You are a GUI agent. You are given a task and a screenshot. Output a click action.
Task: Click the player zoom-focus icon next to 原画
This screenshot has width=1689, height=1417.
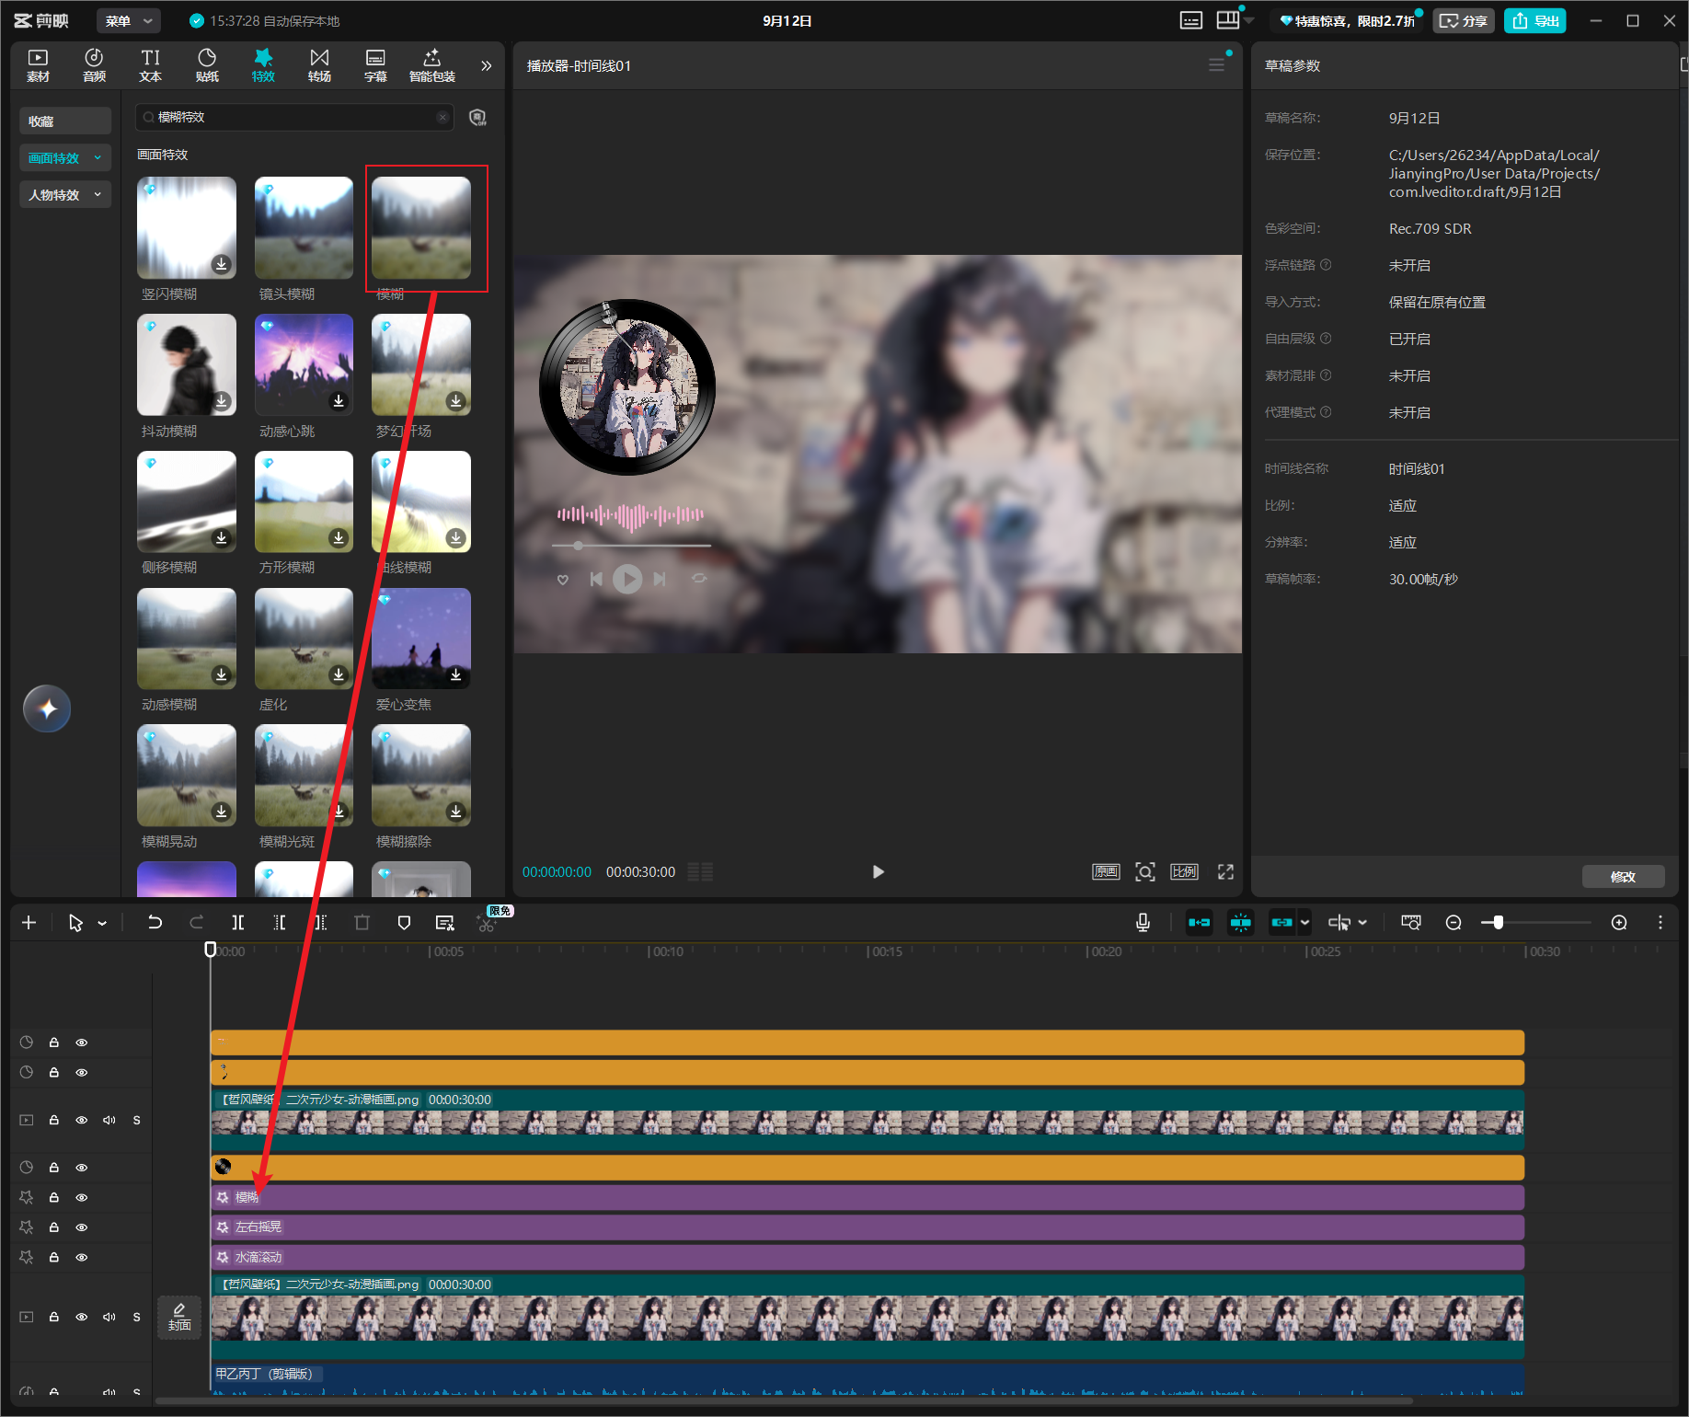pyautogui.click(x=1145, y=872)
